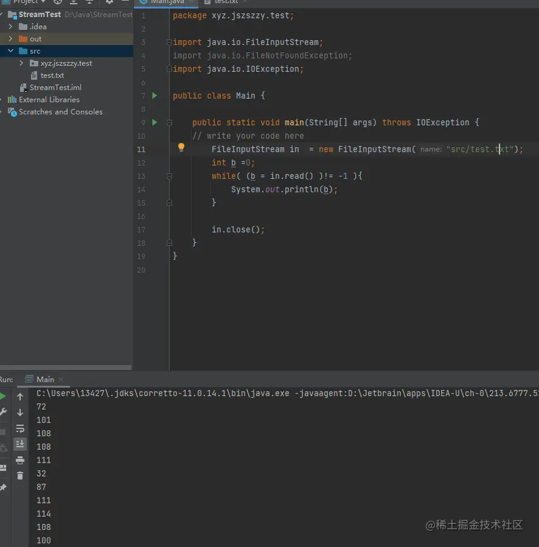Viewport: 539px width, 547px height.
Task: Click the console output value 87
Action: (41, 487)
